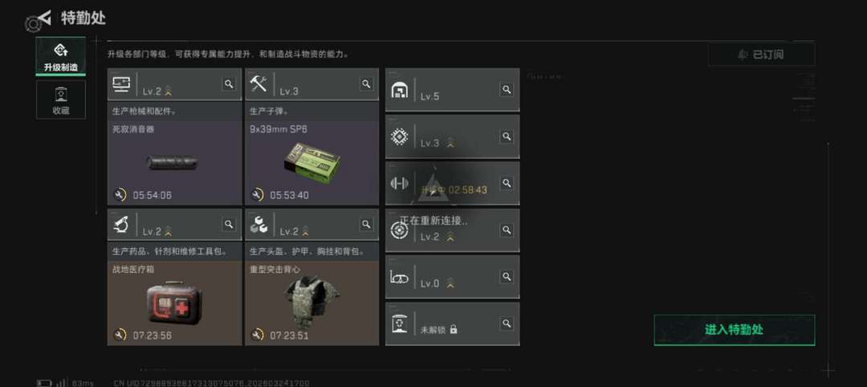Click the 进入特勤处 button
Screen dimensions: 867x387
coord(735,329)
